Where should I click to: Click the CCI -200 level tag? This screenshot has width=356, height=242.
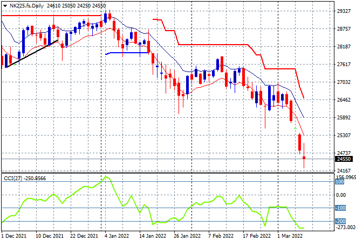click(340, 221)
